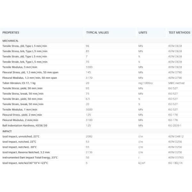This screenshot has height=192, width=192.
Task: Click the value 3300 for Tensile Modulus
Action: (89, 67)
